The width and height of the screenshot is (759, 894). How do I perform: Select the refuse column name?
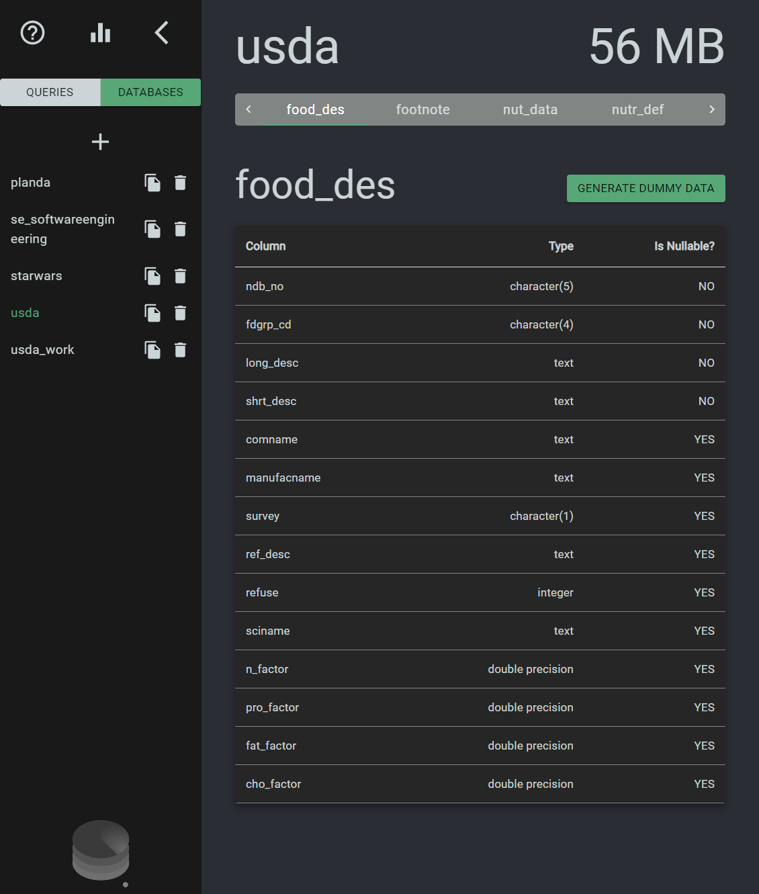click(262, 592)
